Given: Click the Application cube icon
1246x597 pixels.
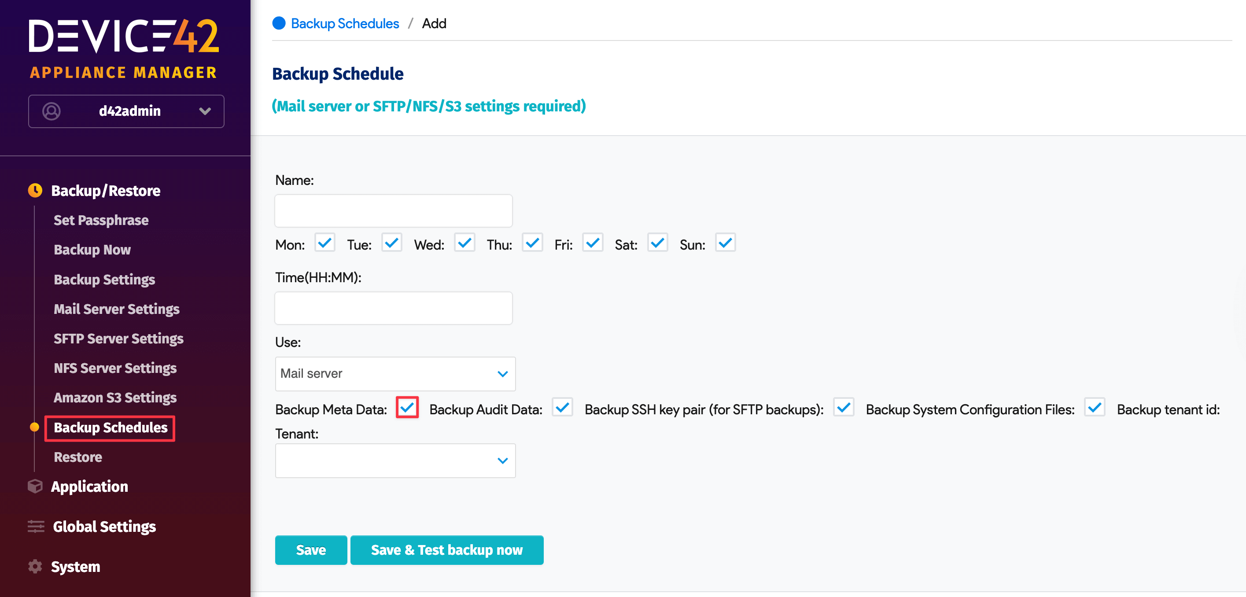Looking at the screenshot, I should [35, 486].
